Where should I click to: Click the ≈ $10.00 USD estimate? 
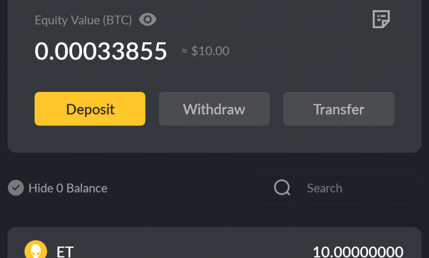tap(206, 51)
